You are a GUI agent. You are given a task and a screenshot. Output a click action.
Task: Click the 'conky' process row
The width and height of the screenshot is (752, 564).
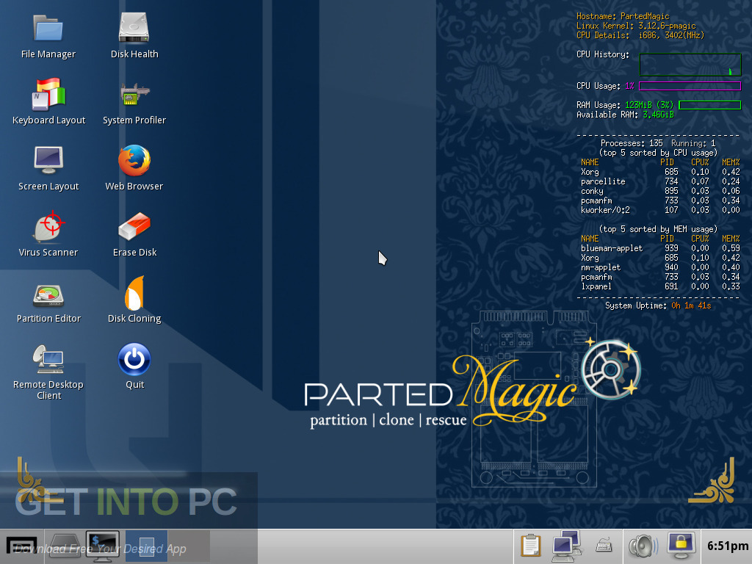(660, 192)
